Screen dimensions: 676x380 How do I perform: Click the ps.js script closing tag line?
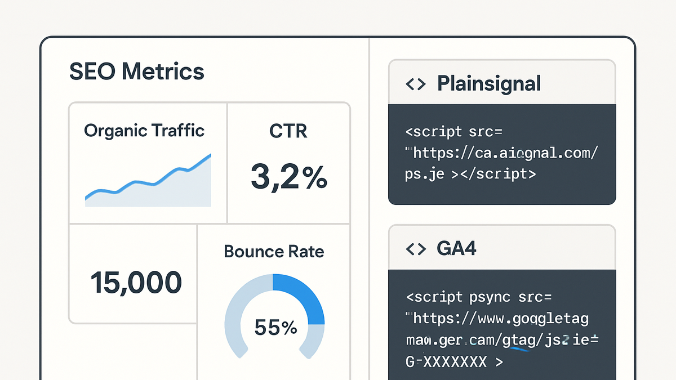point(470,175)
